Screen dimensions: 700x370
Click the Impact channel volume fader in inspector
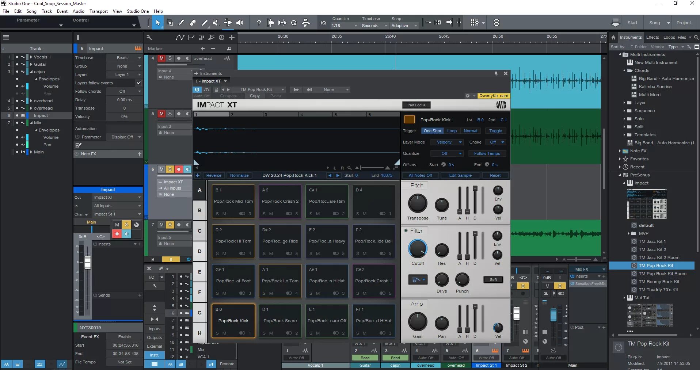(x=88, y=262)
